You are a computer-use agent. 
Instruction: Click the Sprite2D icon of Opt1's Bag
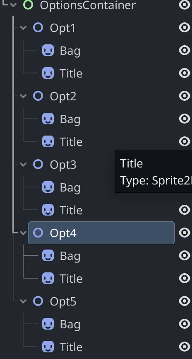pos(48,51)
